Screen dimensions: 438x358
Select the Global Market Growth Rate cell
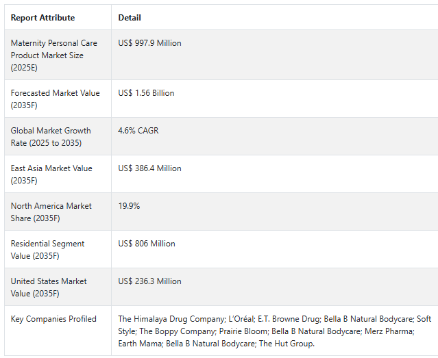[51, 137]
